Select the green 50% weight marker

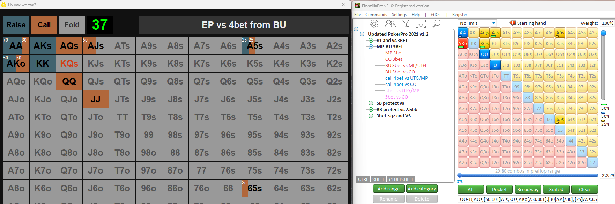pos(604,105)
